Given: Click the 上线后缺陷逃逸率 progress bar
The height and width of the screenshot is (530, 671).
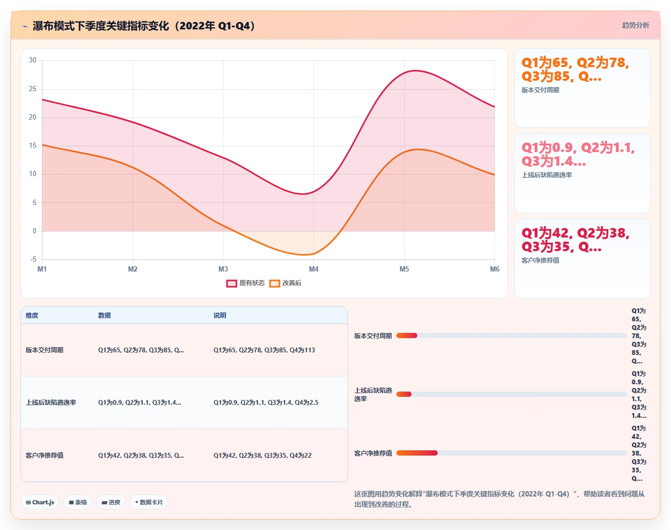Looking at the screenshot, I should click(x=512, y=394).
